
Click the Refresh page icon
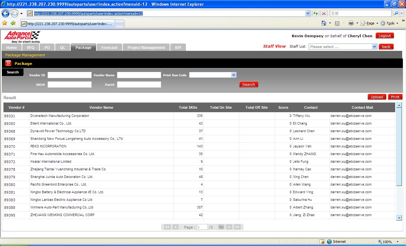click(x=316, y=13)
